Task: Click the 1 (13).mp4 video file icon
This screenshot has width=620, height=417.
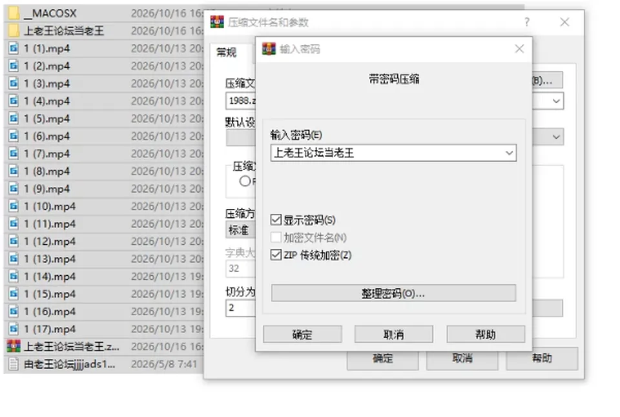Action: [14, 259]
